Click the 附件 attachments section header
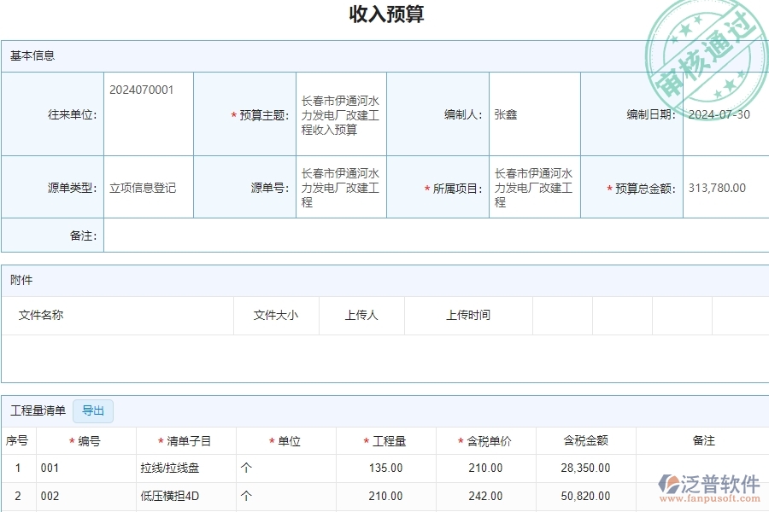 [x=19, y=281]
